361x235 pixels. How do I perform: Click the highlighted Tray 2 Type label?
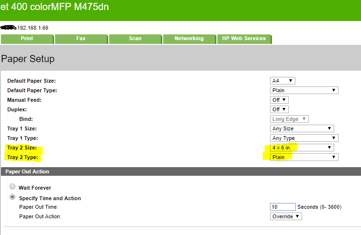(x=23, y=157)
